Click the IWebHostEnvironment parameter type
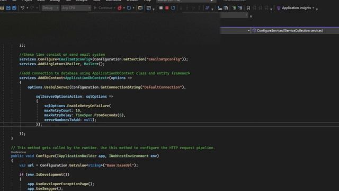The height and width of the screenshot is (191, 339). pos(129,155)
